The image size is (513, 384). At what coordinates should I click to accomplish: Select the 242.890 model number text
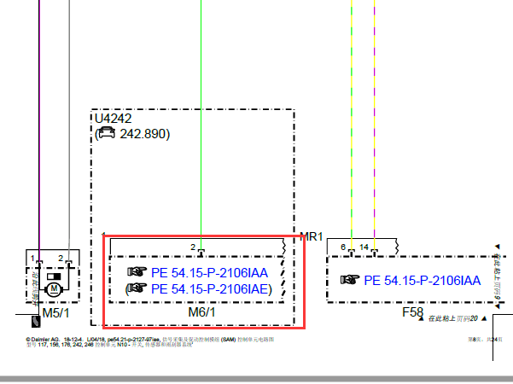143,134
